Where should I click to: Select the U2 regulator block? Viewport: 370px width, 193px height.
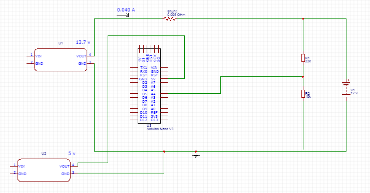coord(44,170)
